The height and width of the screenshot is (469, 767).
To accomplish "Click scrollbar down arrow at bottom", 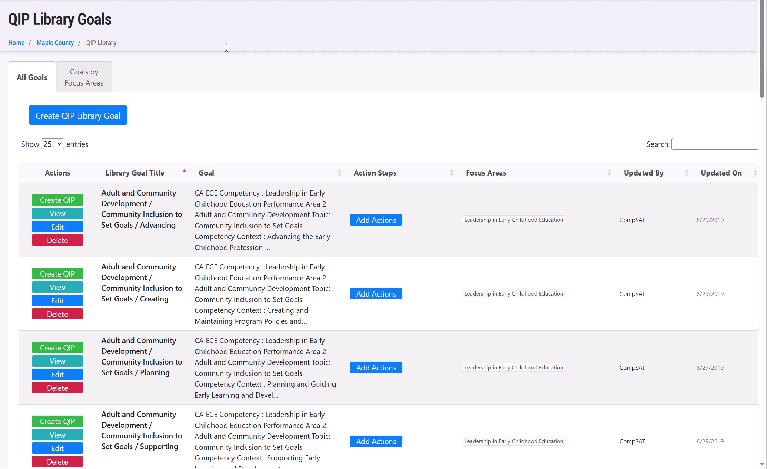I will (762, 464).
